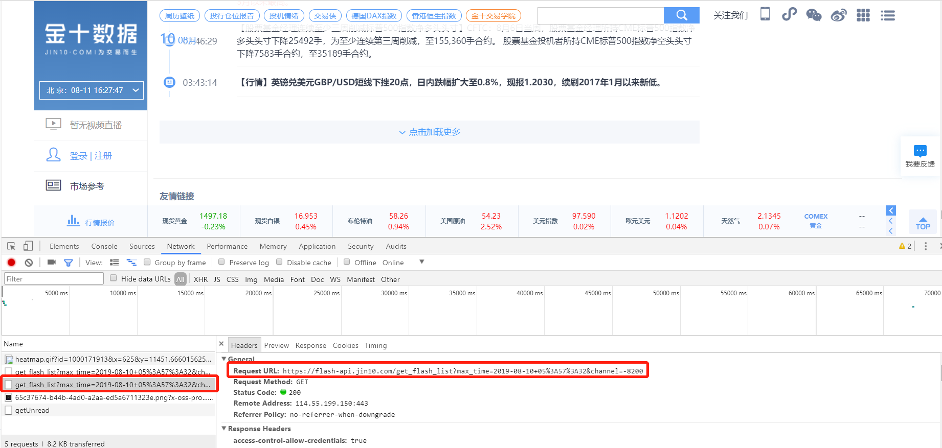
Task: Collapse the General headers section
Action: coord(224,359)
